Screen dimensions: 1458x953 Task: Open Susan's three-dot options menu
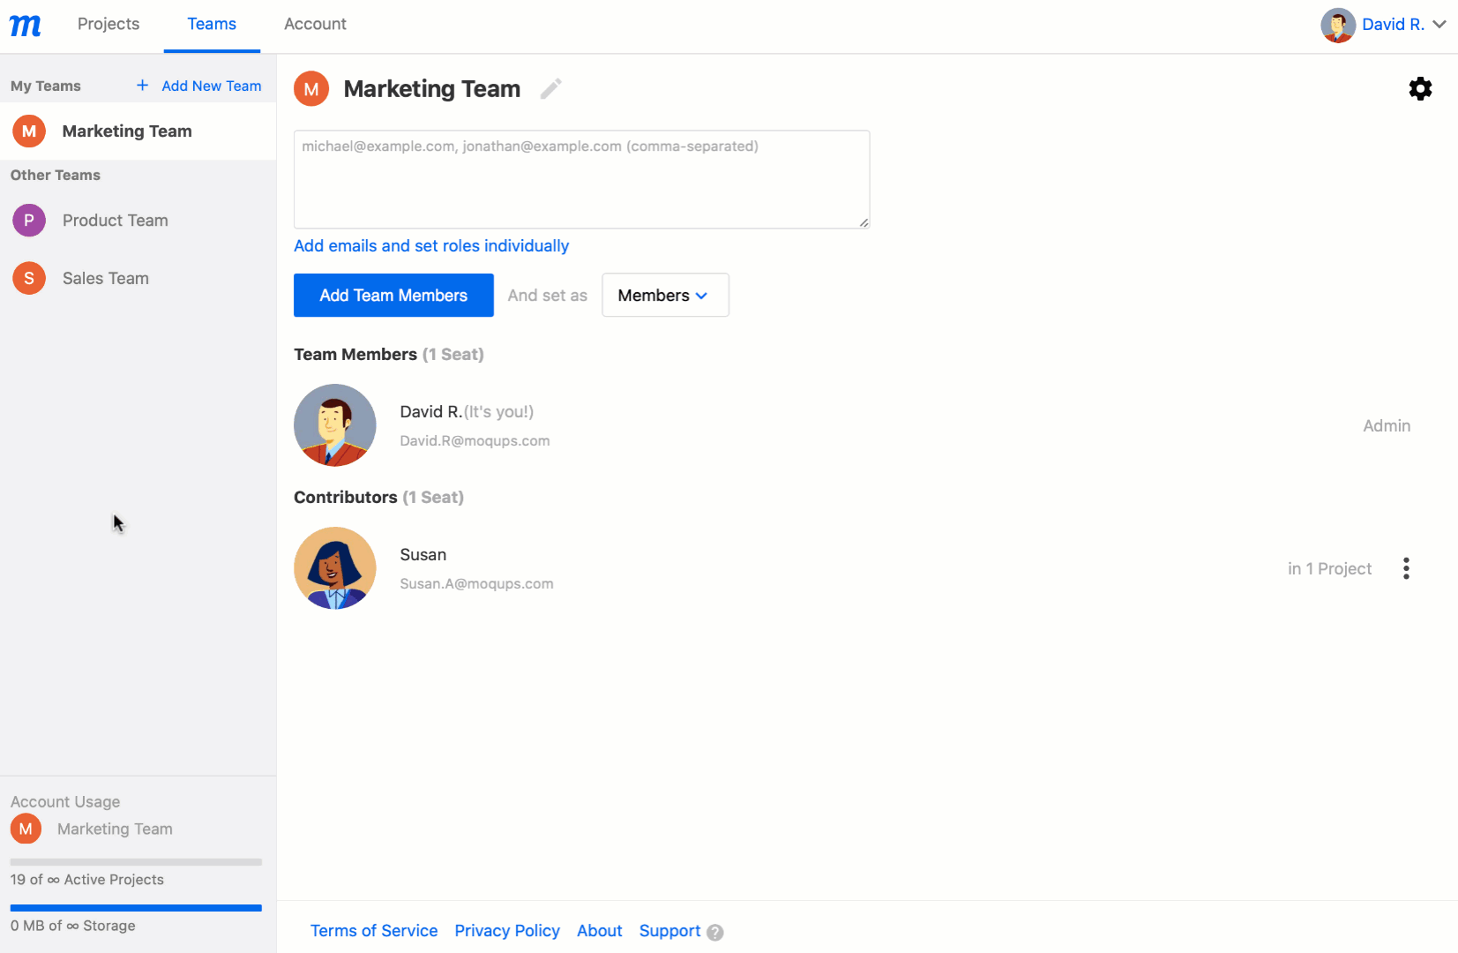click(x=1406, y=568)
